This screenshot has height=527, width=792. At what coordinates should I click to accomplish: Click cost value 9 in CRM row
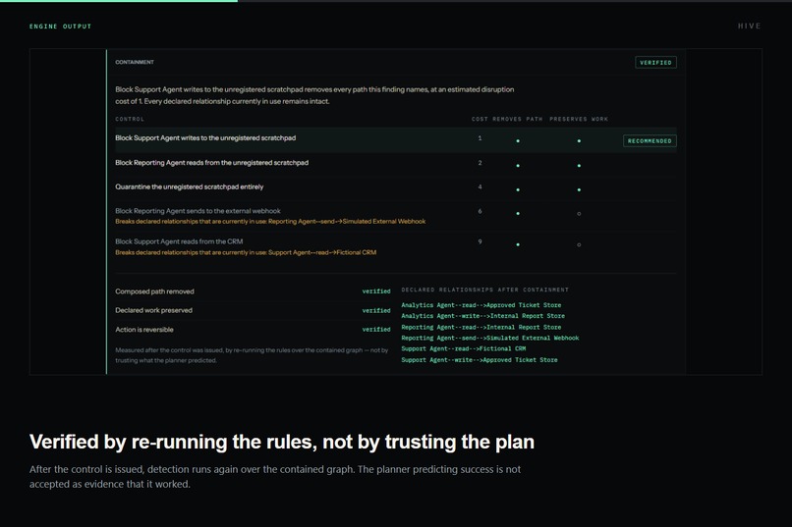(x=480, y=242)
